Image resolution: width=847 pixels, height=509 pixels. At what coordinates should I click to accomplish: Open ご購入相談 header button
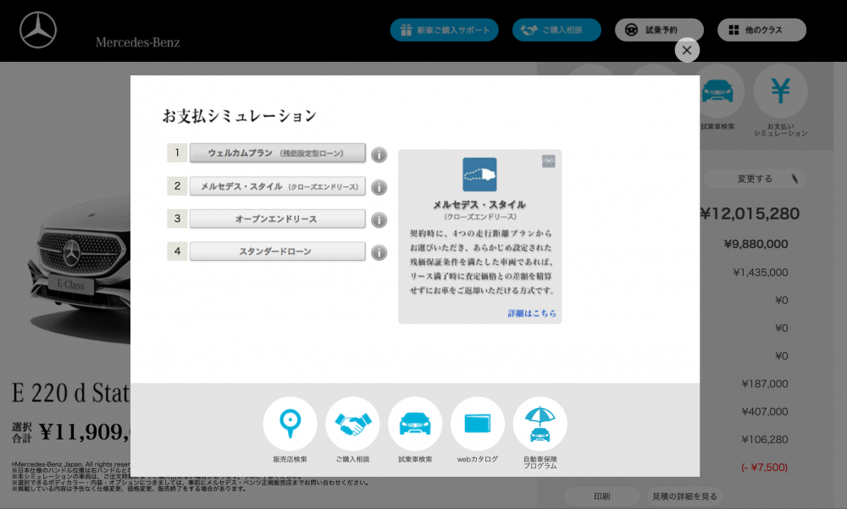point(556,30)
